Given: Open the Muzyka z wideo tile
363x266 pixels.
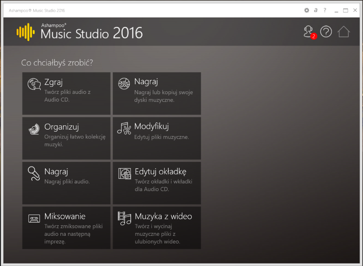Looking at the screenshot, I should (x=157, y=228).
